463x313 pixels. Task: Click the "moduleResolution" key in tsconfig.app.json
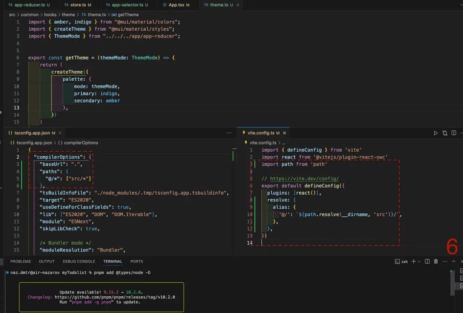coord(66,250)
